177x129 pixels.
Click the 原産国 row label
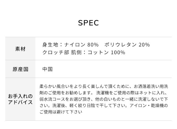pos(20,69)
